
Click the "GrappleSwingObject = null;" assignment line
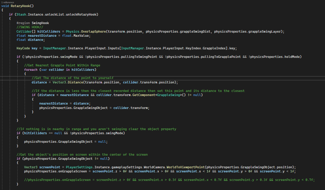click(x=66, y=142)
